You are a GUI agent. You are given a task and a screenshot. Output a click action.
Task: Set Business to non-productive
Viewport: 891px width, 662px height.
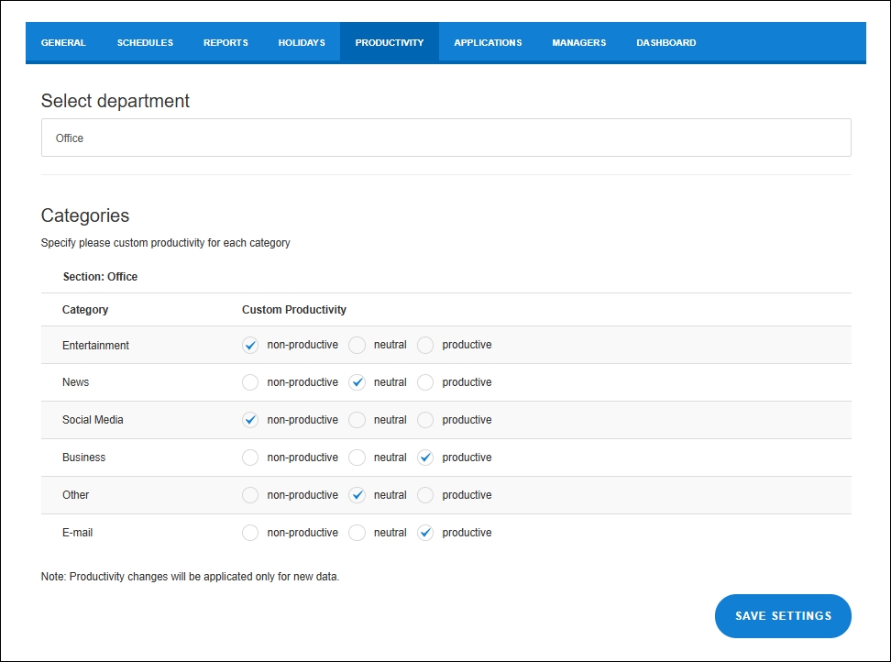(x=250, y=458)
